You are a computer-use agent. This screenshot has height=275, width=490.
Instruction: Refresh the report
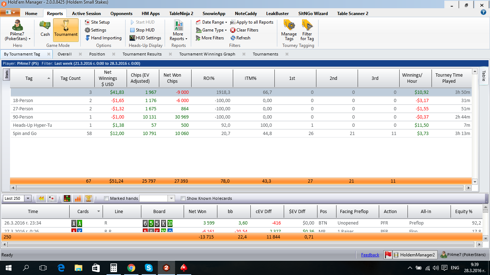point(240,38)
